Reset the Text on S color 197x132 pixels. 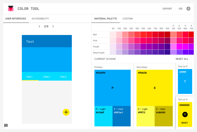[185, 123]
